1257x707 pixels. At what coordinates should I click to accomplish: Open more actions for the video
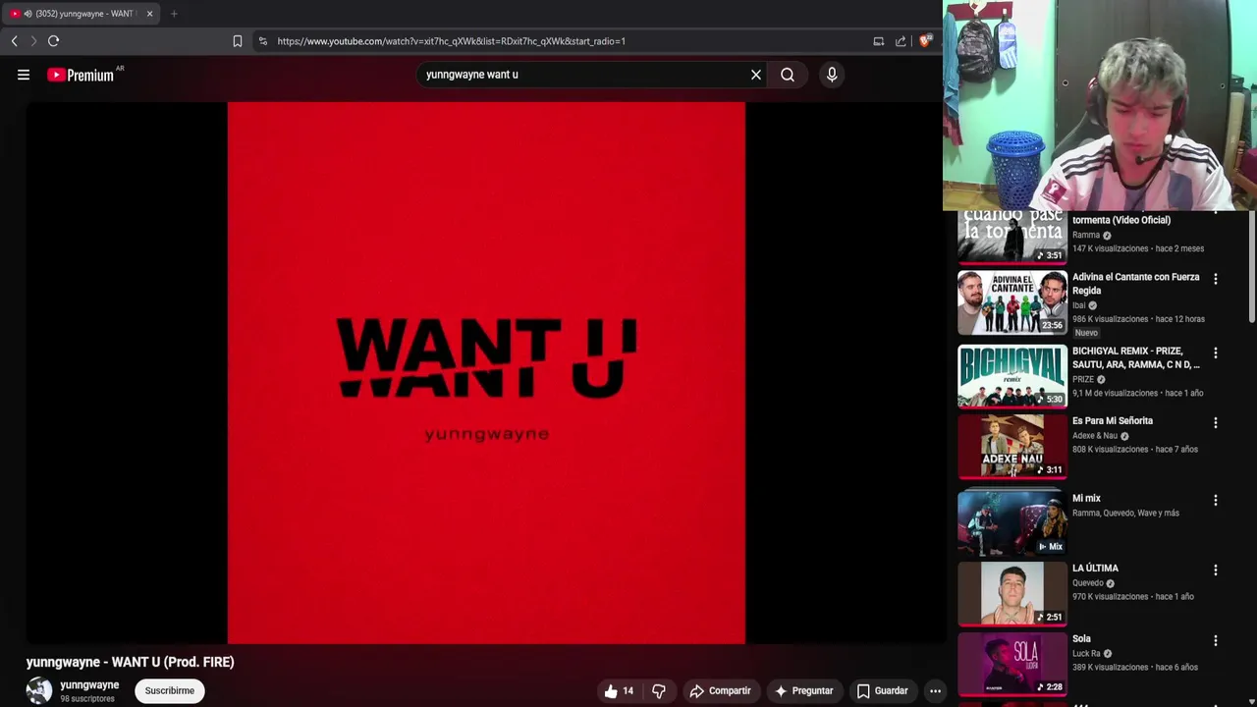[935, 691]
